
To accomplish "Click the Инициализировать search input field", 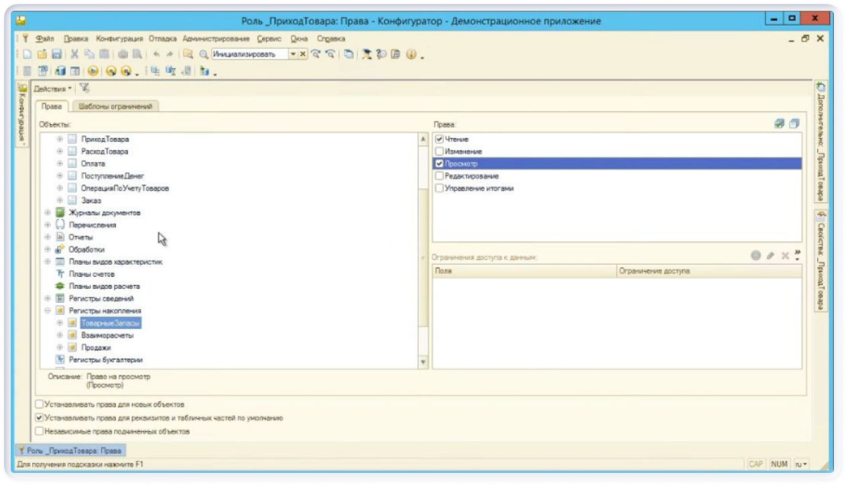I will point(249,54).
